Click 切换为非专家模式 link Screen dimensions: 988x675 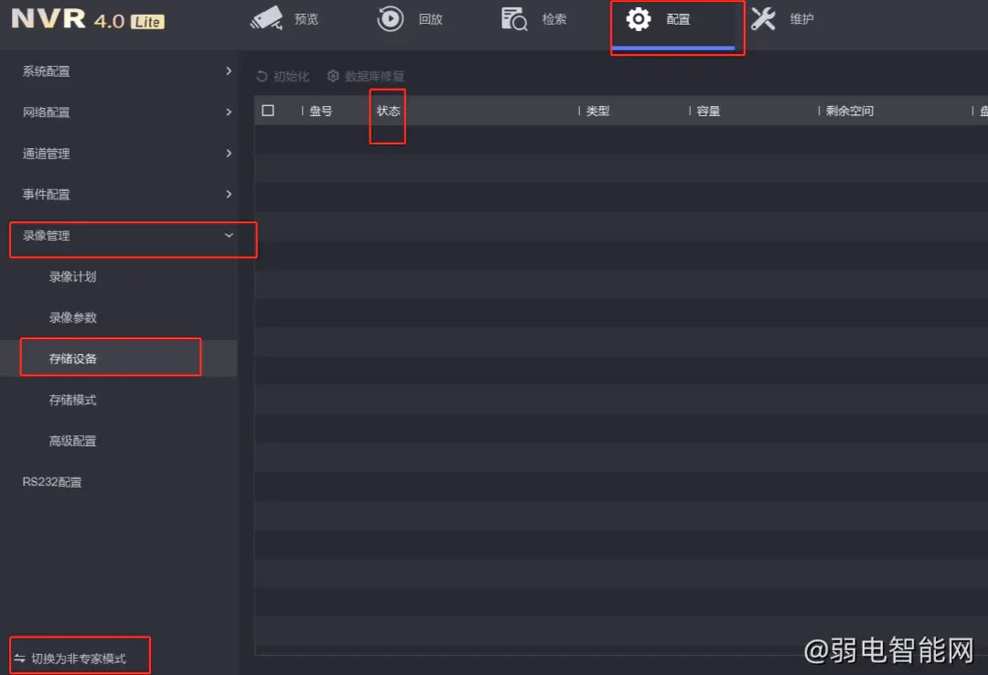pyautogui.click(x=70, y=658)
